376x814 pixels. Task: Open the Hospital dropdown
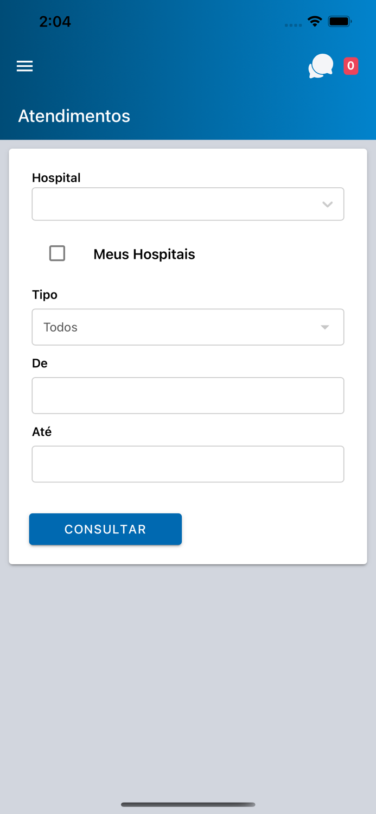pyautogui.click(x=188, y=204)
